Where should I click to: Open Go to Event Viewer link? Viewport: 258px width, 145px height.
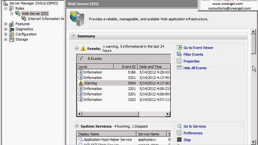[x=198, y=48]
